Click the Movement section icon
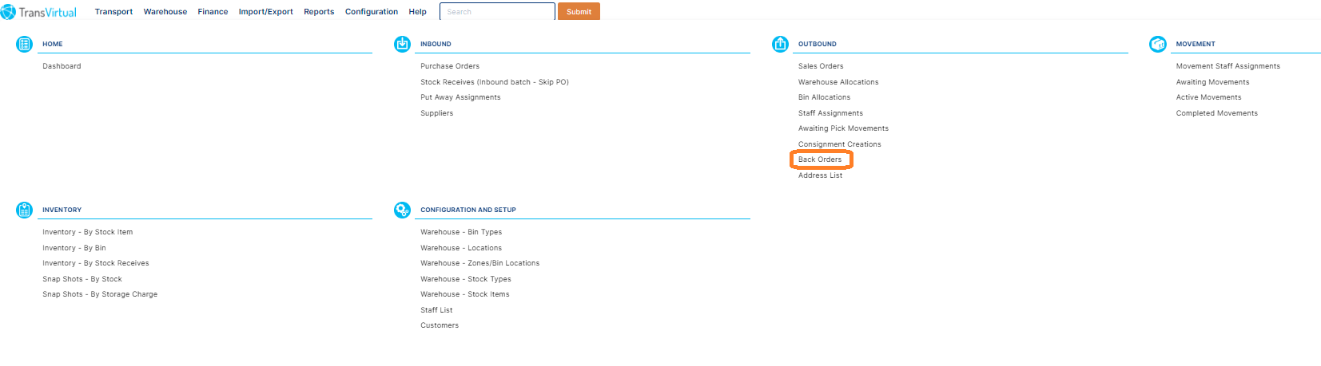This screenshot has height=366, width=1321. 1158,44
